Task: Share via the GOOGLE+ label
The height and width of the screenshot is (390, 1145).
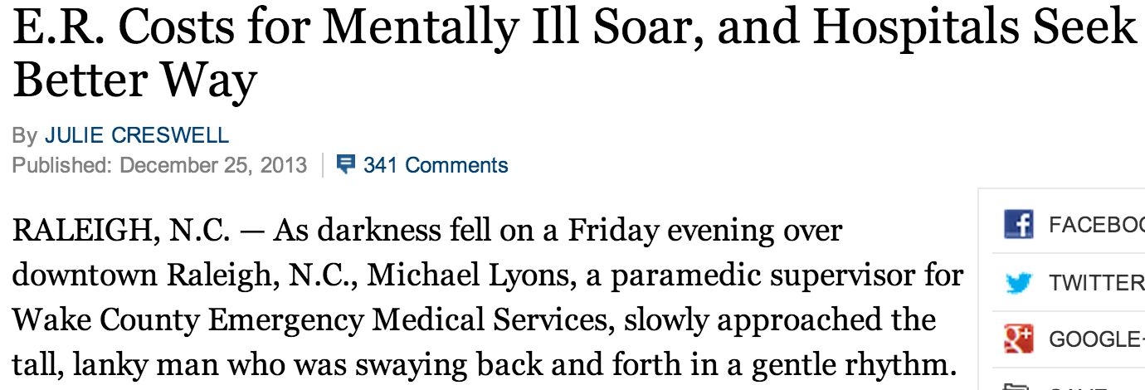Action: coord(1097,339)
